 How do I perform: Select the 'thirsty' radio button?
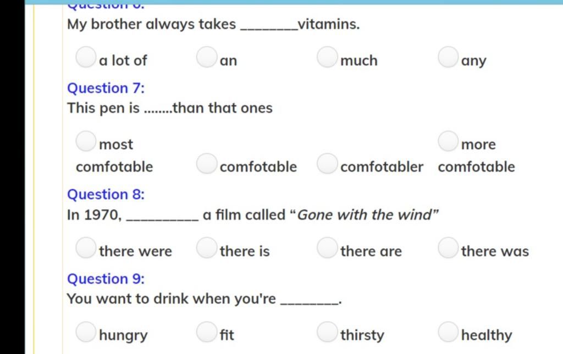click(327, 331)
